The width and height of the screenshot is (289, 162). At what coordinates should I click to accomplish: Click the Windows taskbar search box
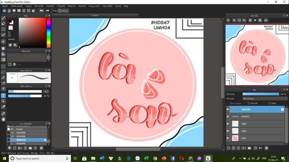point(40,158)
